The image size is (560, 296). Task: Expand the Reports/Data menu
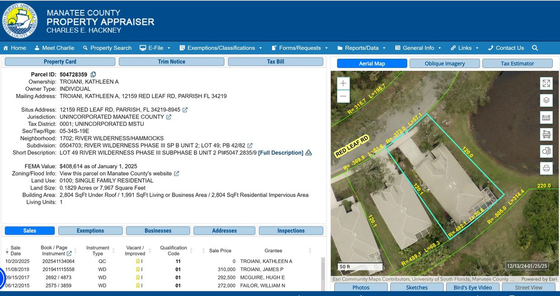(x=361, y=47)
